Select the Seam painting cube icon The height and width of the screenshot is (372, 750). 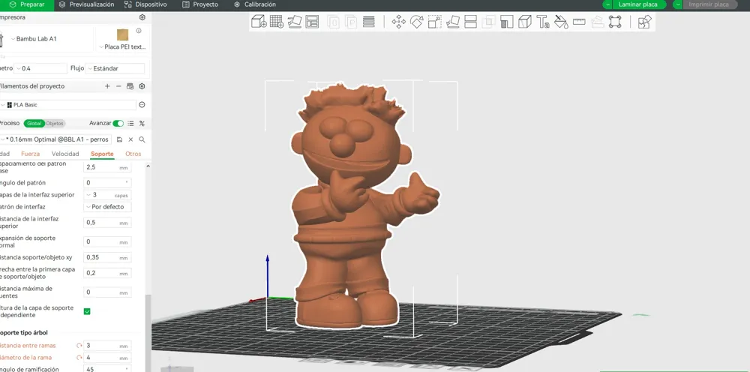(x=525, y=22)
